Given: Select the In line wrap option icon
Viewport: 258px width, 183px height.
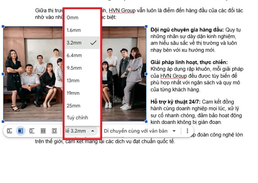Looking at the screenshot, I should tap(9, 131).
